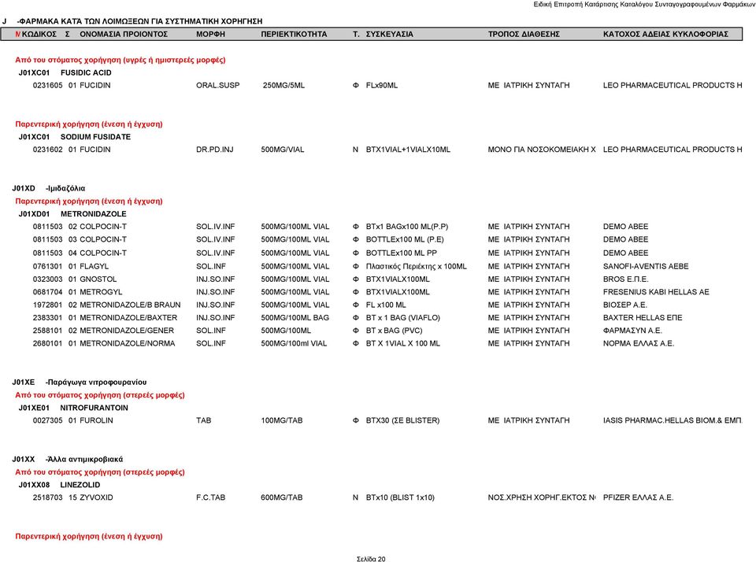Select PFIZER ΕΛΛΑΣ Α.Ε. license holder
Image resolution: width=756 pixels, height=562 pixels.
pos(638,497)
